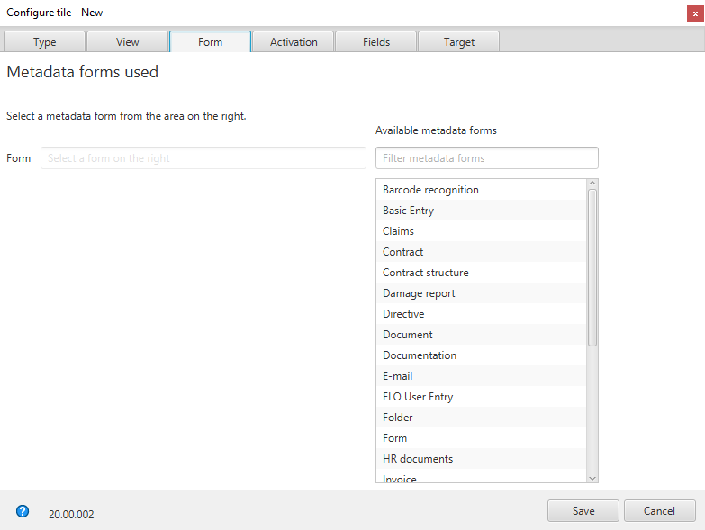
Task: Pick Contract structure from the list
Action: coord(425,273)
